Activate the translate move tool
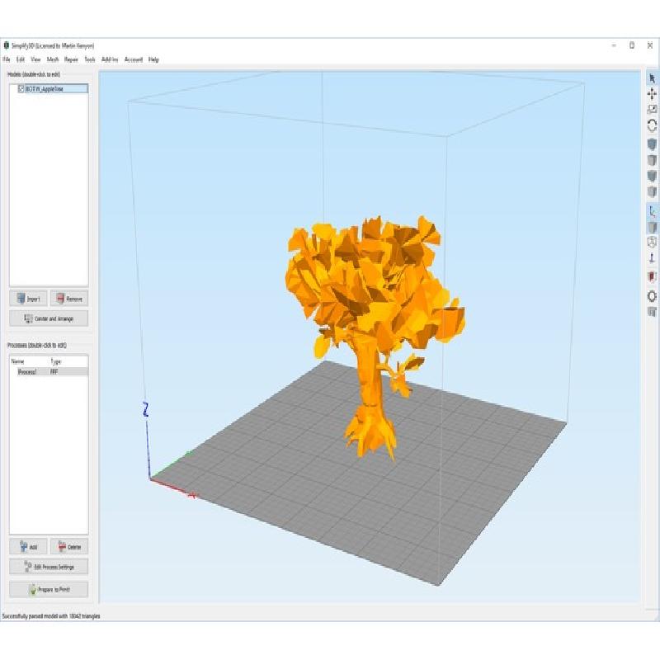The image size is (660, 660). 652,94
